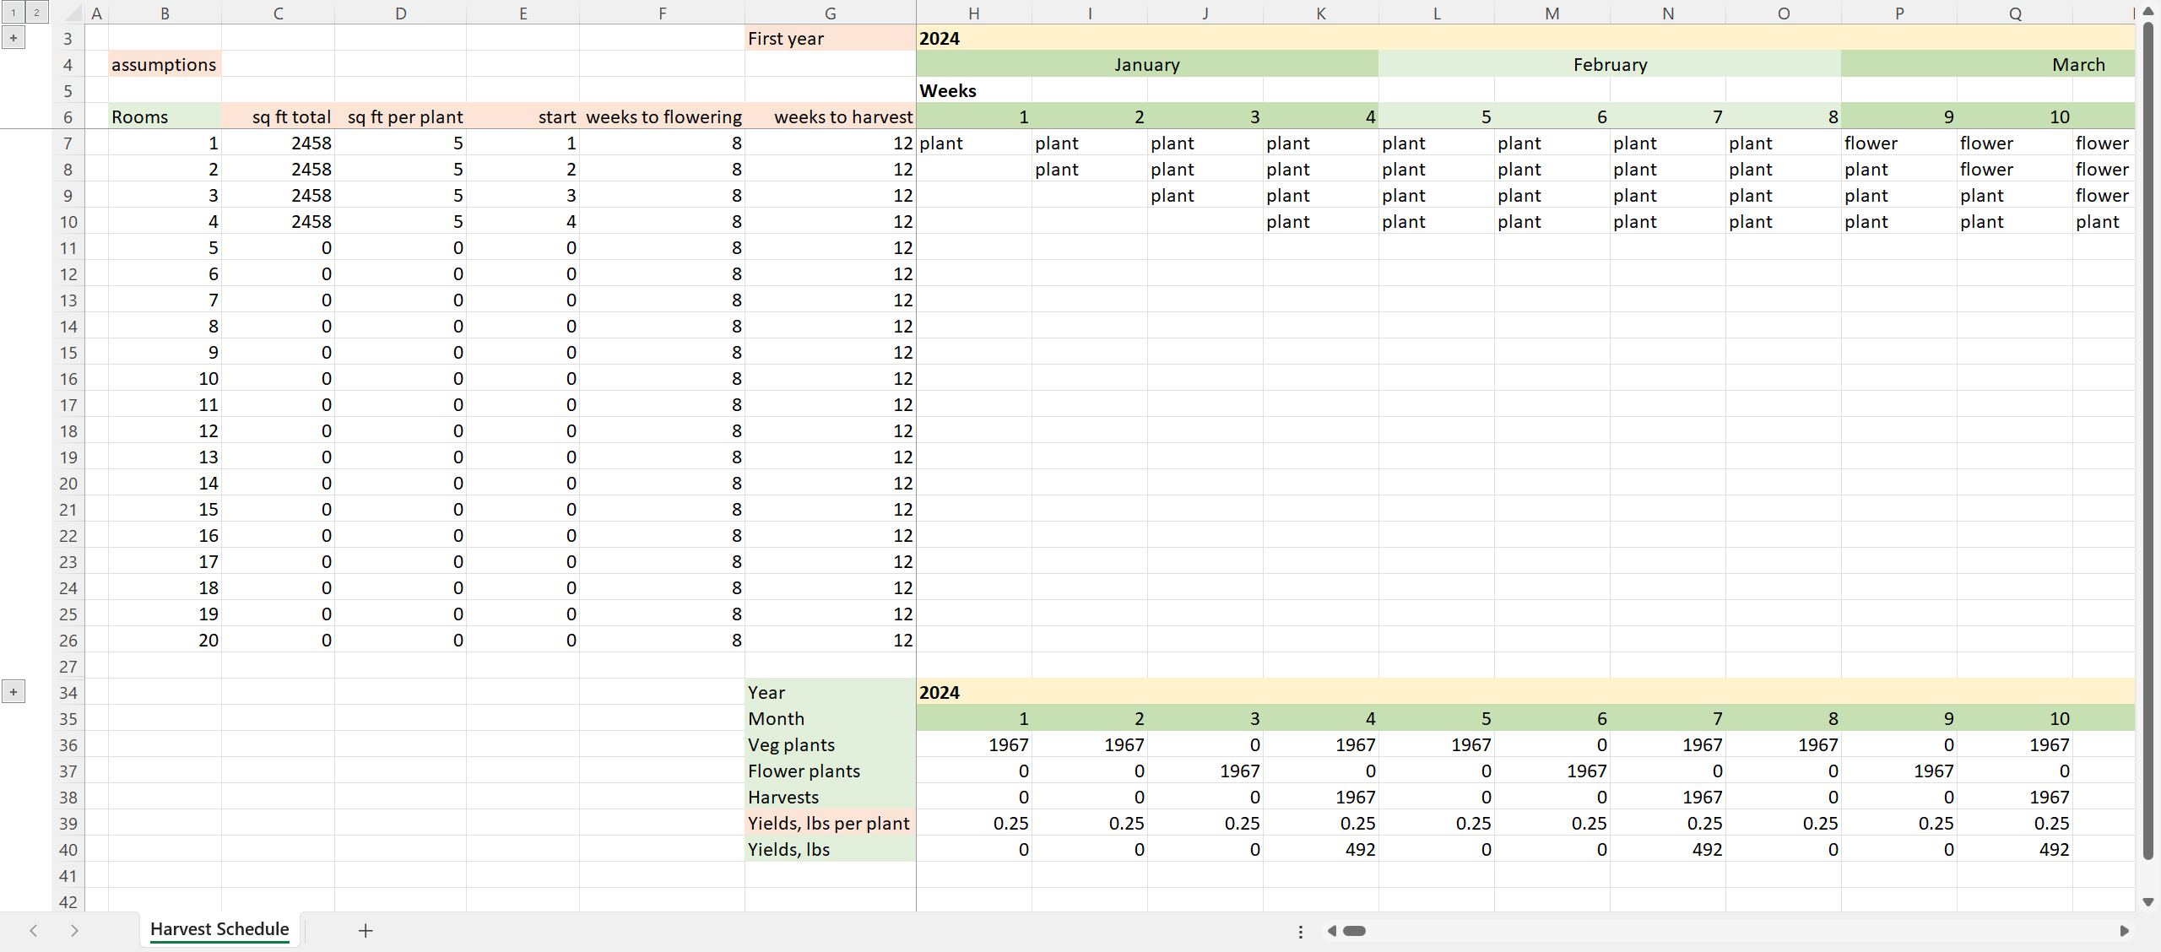2161x952 pixels.
Task: Click vertical scrollbar down arrow
Action: tap(2148, 901)
